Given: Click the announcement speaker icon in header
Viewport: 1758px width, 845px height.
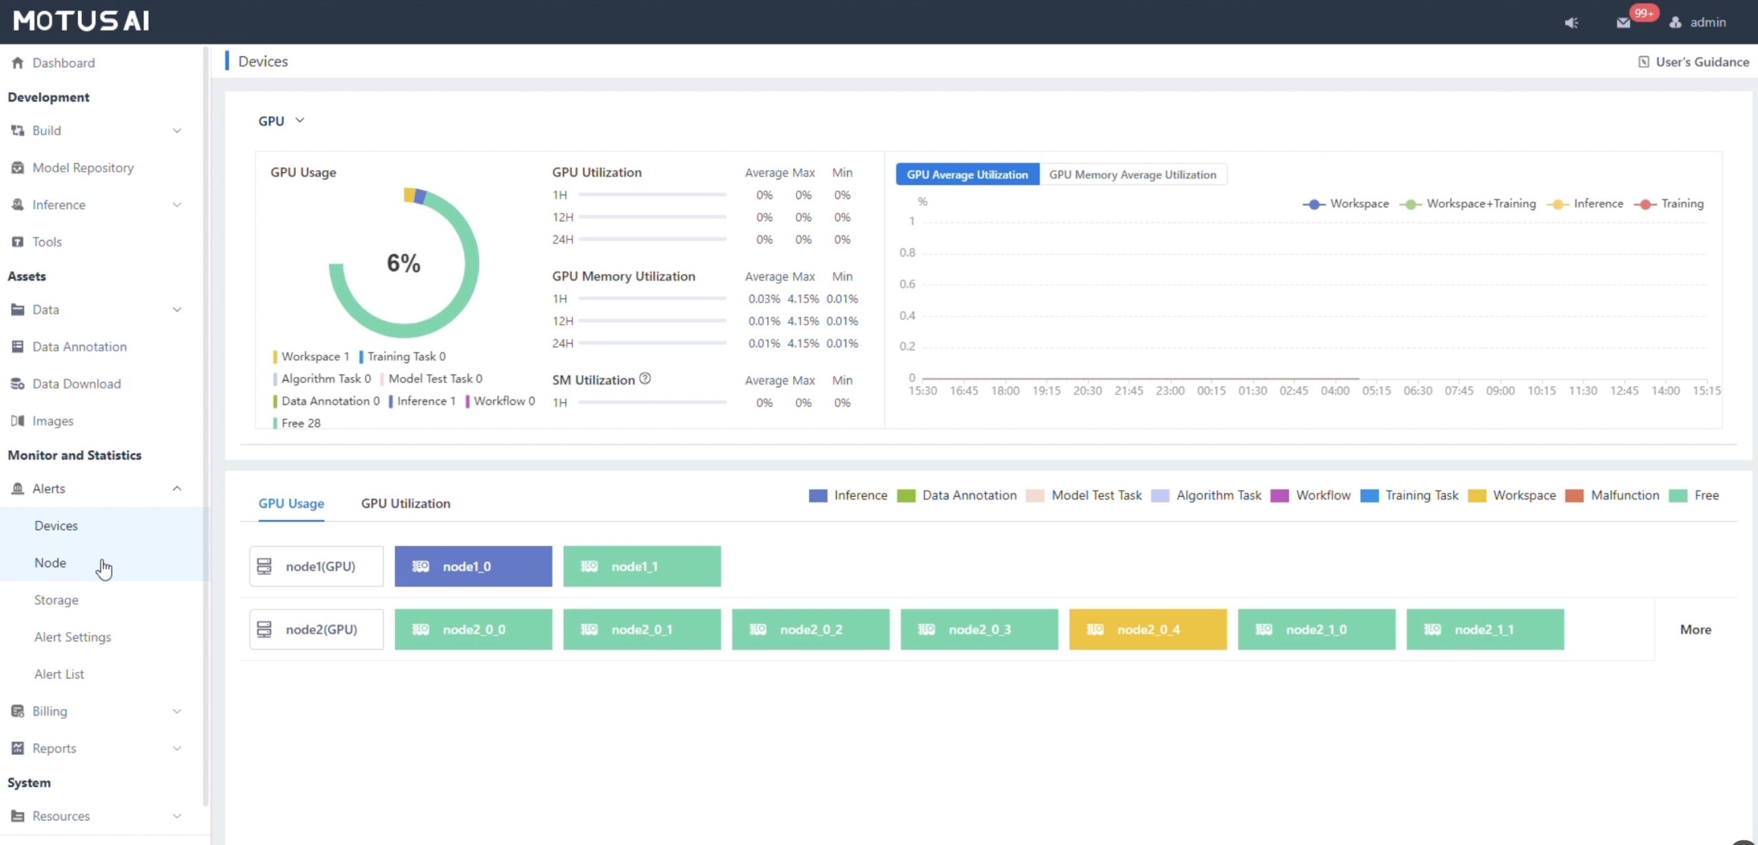Looking at the screenshot, I should [1571, 23].
